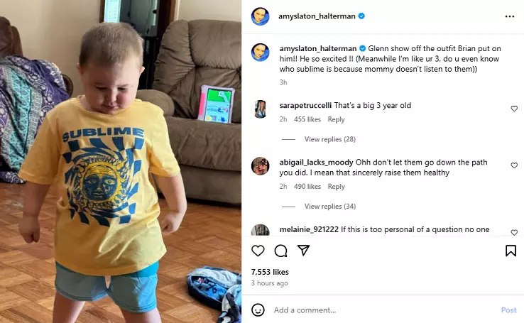This screenshot has width=524, height=323.
Task: Click the Post button
Action: pos(508,310)
